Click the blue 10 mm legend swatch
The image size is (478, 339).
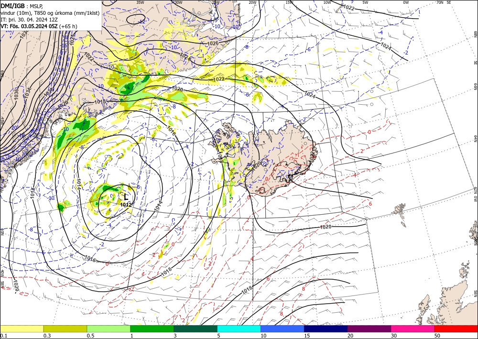click(x=282, y=328)
